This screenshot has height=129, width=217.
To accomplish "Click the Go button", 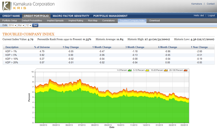I will pyautogui.click(x=35, y=25).
